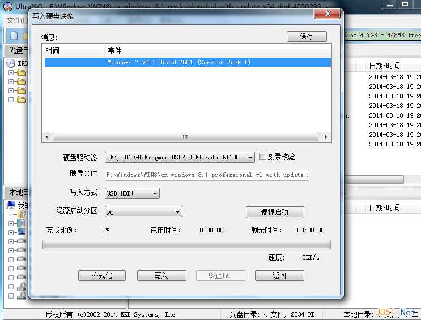Select the My Computer icon in local tree
Viewport: 421px width, 320px height.
pyautogui.click(x=11, y=205)
